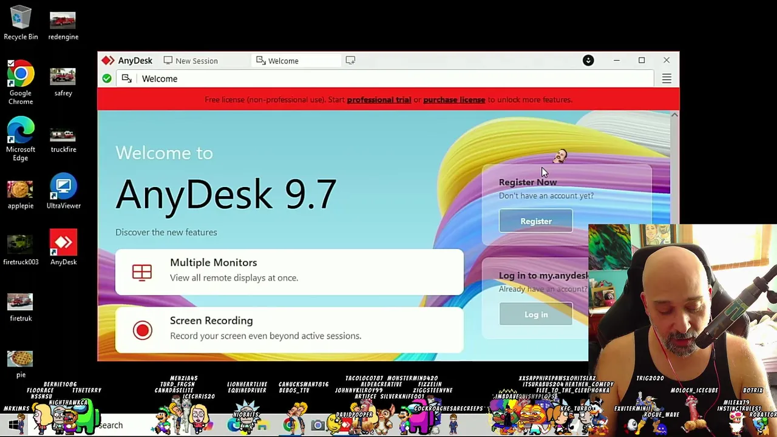
Task: Click the purchase license link
Action: coord(454,100)
